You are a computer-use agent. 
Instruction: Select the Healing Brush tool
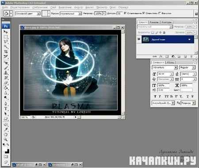click(6, 63)
